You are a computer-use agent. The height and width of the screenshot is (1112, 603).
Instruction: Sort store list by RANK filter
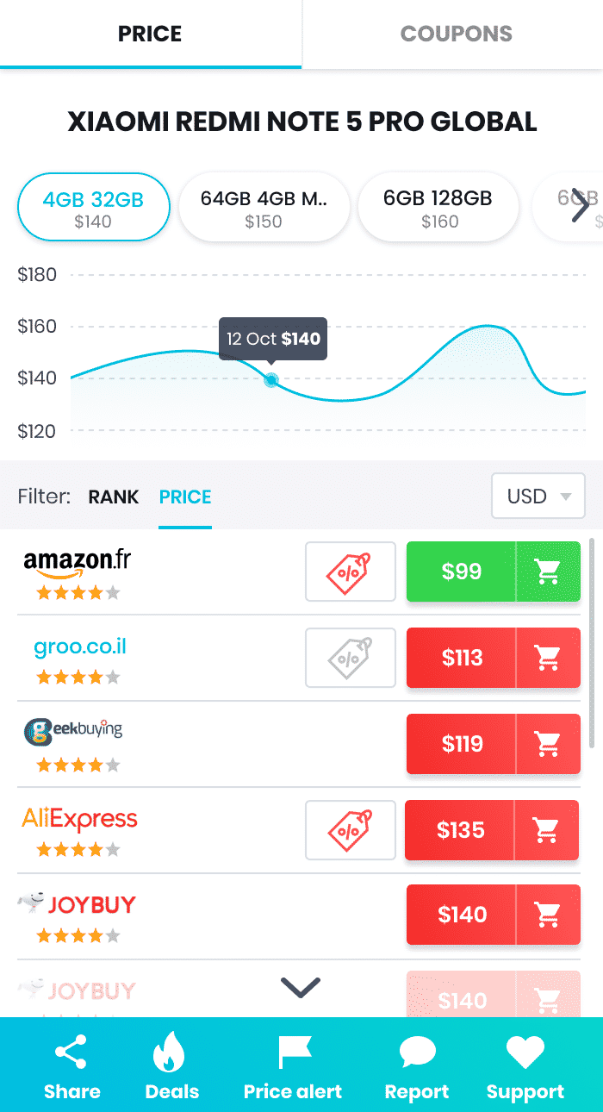(113, 497)
